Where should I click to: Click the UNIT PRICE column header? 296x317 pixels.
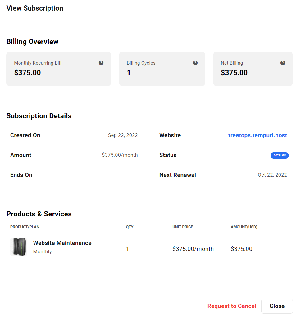[x=183, y=227]
